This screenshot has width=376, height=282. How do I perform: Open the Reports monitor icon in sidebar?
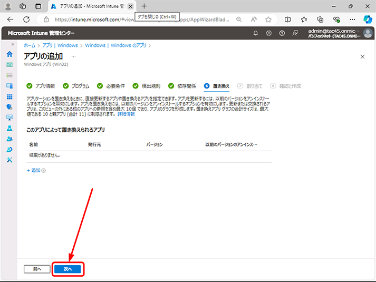pos(9,118)
